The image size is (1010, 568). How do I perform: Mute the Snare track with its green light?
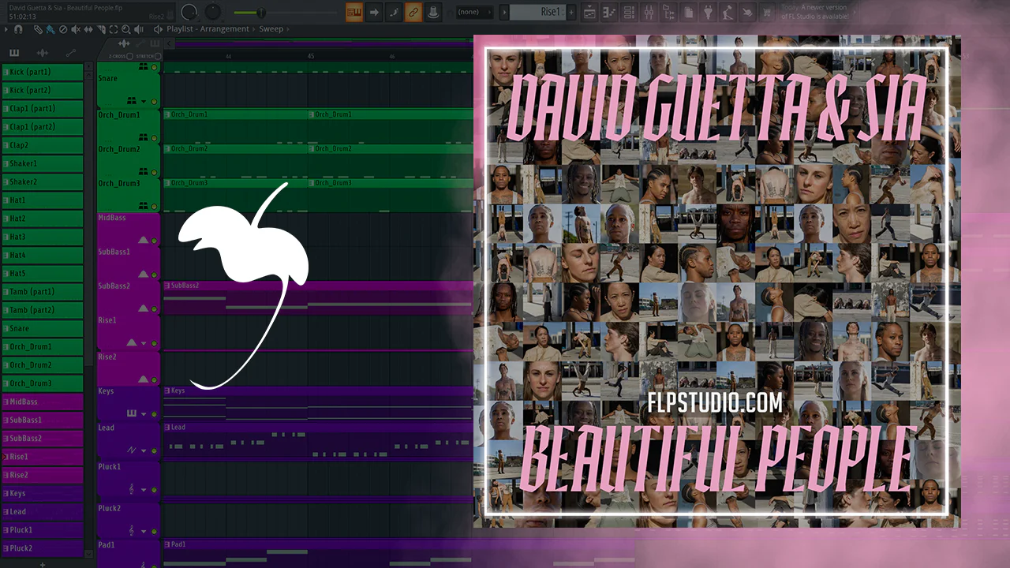(154, 101)
